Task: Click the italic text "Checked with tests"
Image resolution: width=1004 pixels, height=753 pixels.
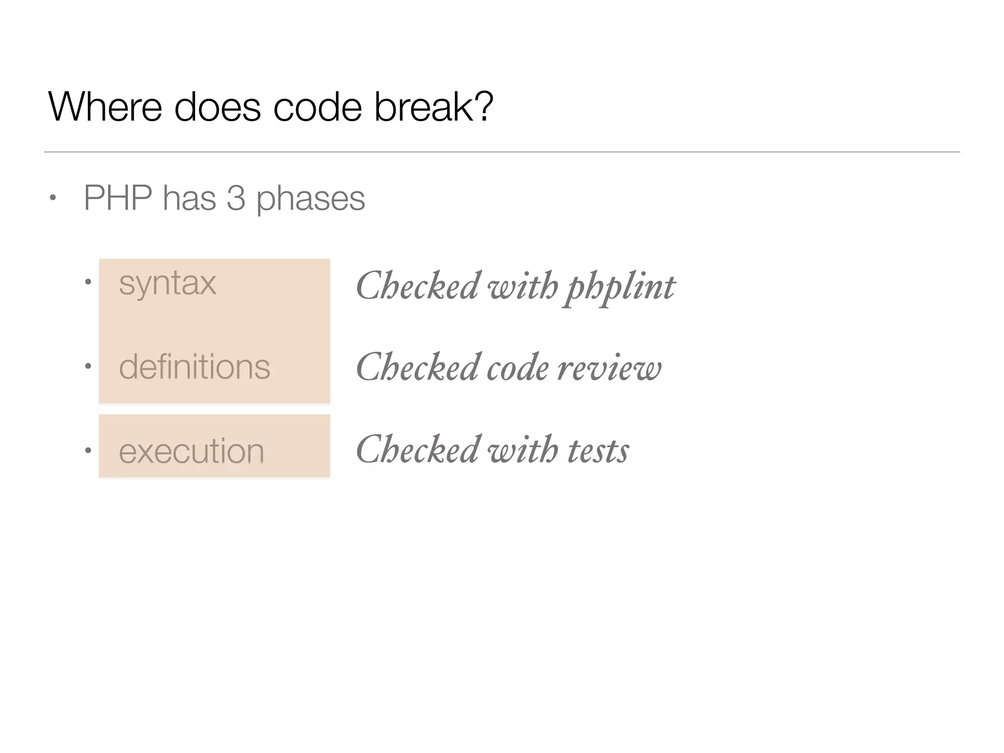Action: pyautogui.click(x=492, y=450)
